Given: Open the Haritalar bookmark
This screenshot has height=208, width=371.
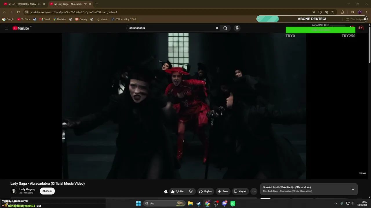Looking at the screenshot, I should (59, 19).
